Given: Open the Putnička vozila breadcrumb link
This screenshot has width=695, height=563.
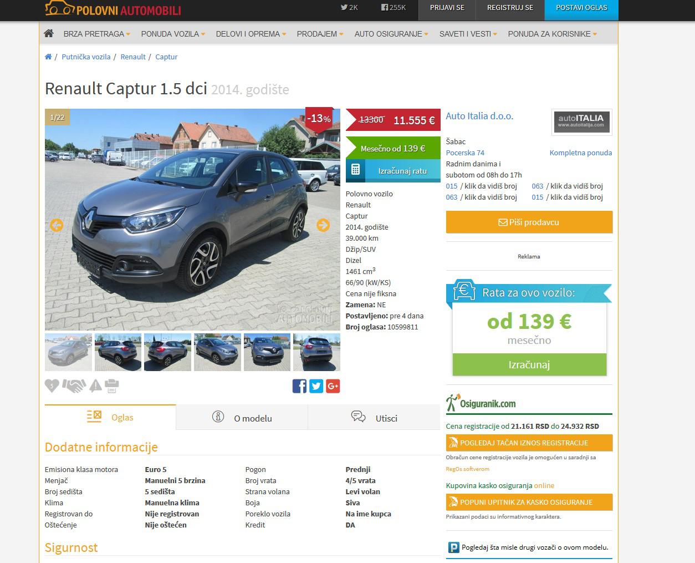Looking at the screenshot, I should 86,57.
